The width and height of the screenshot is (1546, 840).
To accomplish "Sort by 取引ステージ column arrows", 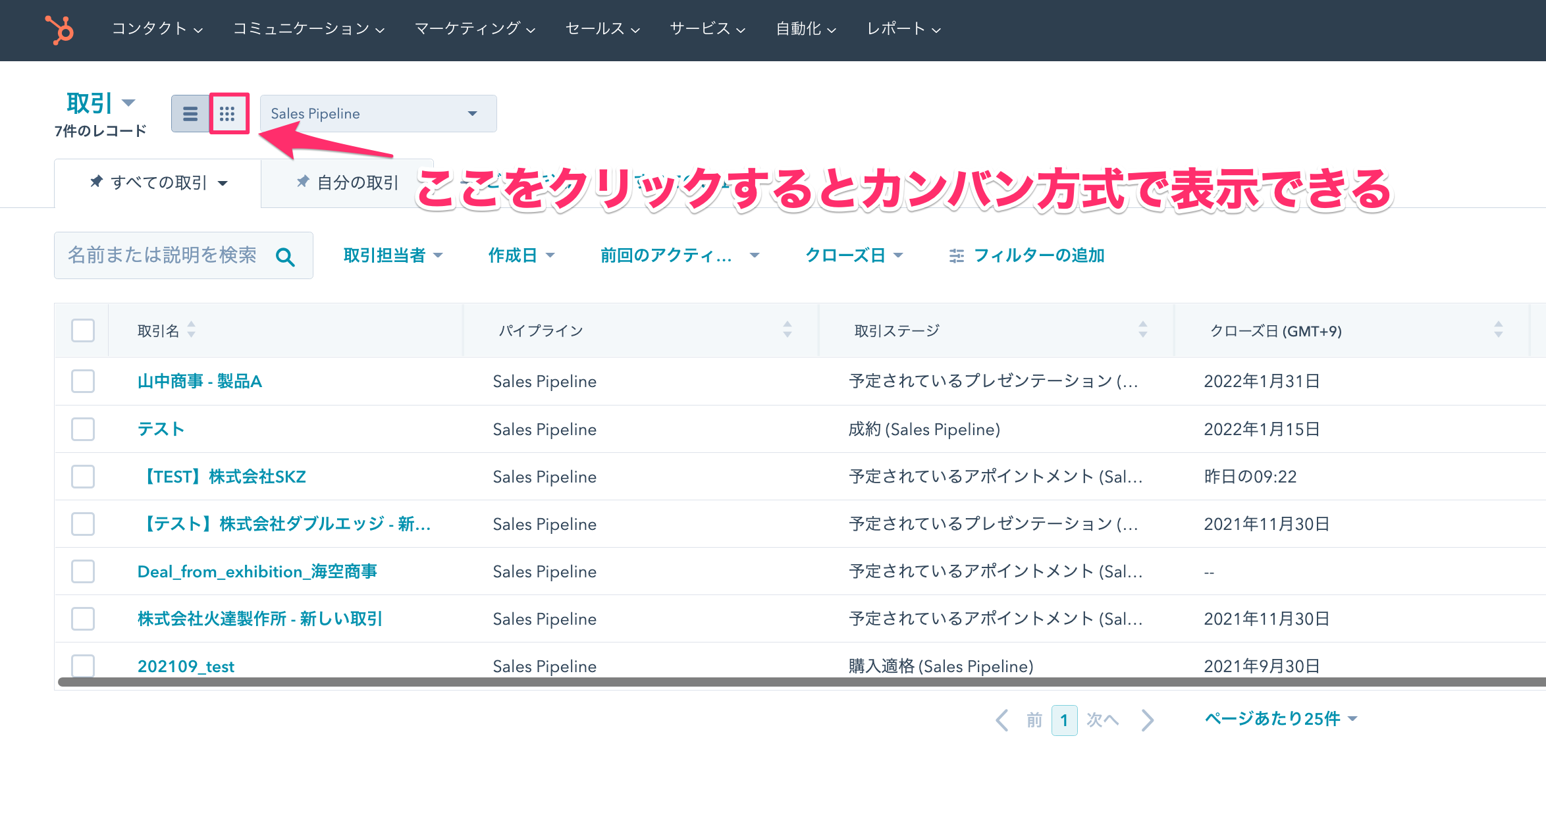I will click(x=1143, y=329).
